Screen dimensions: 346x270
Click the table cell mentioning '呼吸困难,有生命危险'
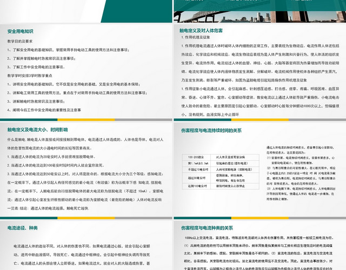tap(235, 178)
